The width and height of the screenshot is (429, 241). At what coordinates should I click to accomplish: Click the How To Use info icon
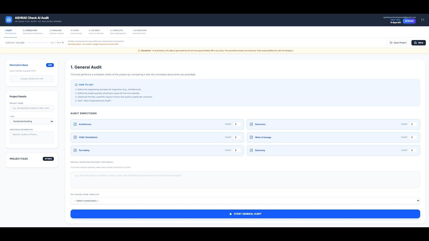76,85
